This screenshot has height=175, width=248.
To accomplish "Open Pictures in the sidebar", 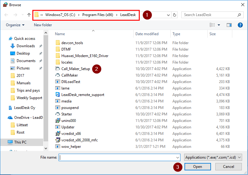I will click(x=23, y=68).
